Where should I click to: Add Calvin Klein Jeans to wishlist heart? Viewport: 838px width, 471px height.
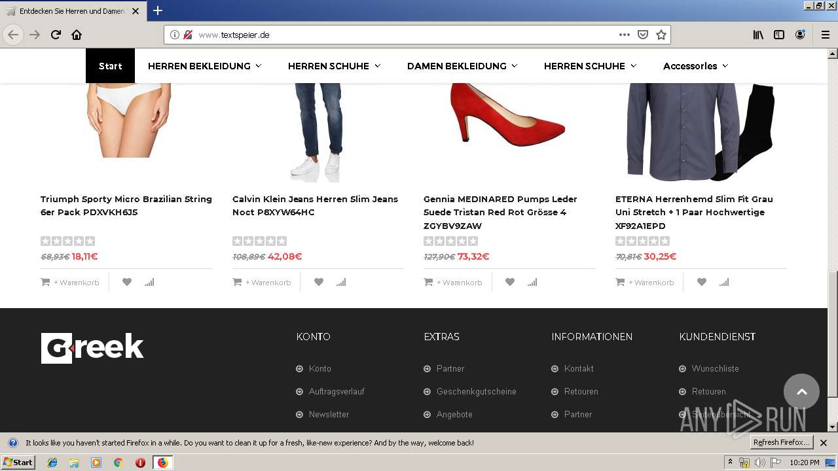[319, 282]
